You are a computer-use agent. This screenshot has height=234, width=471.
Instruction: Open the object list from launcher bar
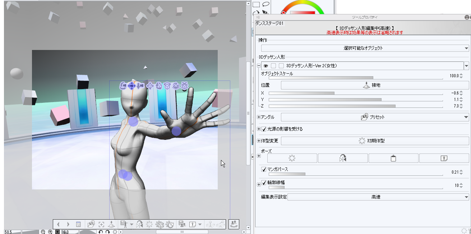coord(78,224)
